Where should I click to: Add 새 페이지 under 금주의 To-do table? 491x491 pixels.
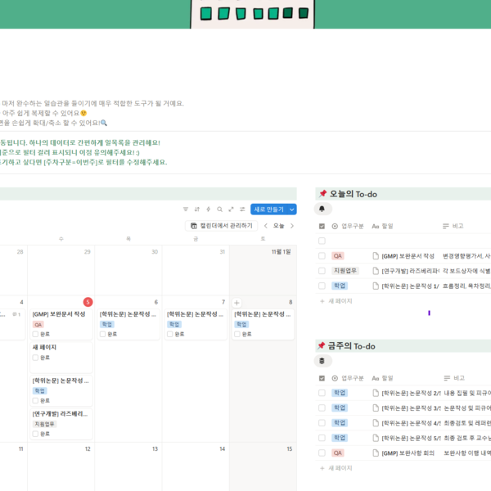pyautogui.click(x=336, y=468)
